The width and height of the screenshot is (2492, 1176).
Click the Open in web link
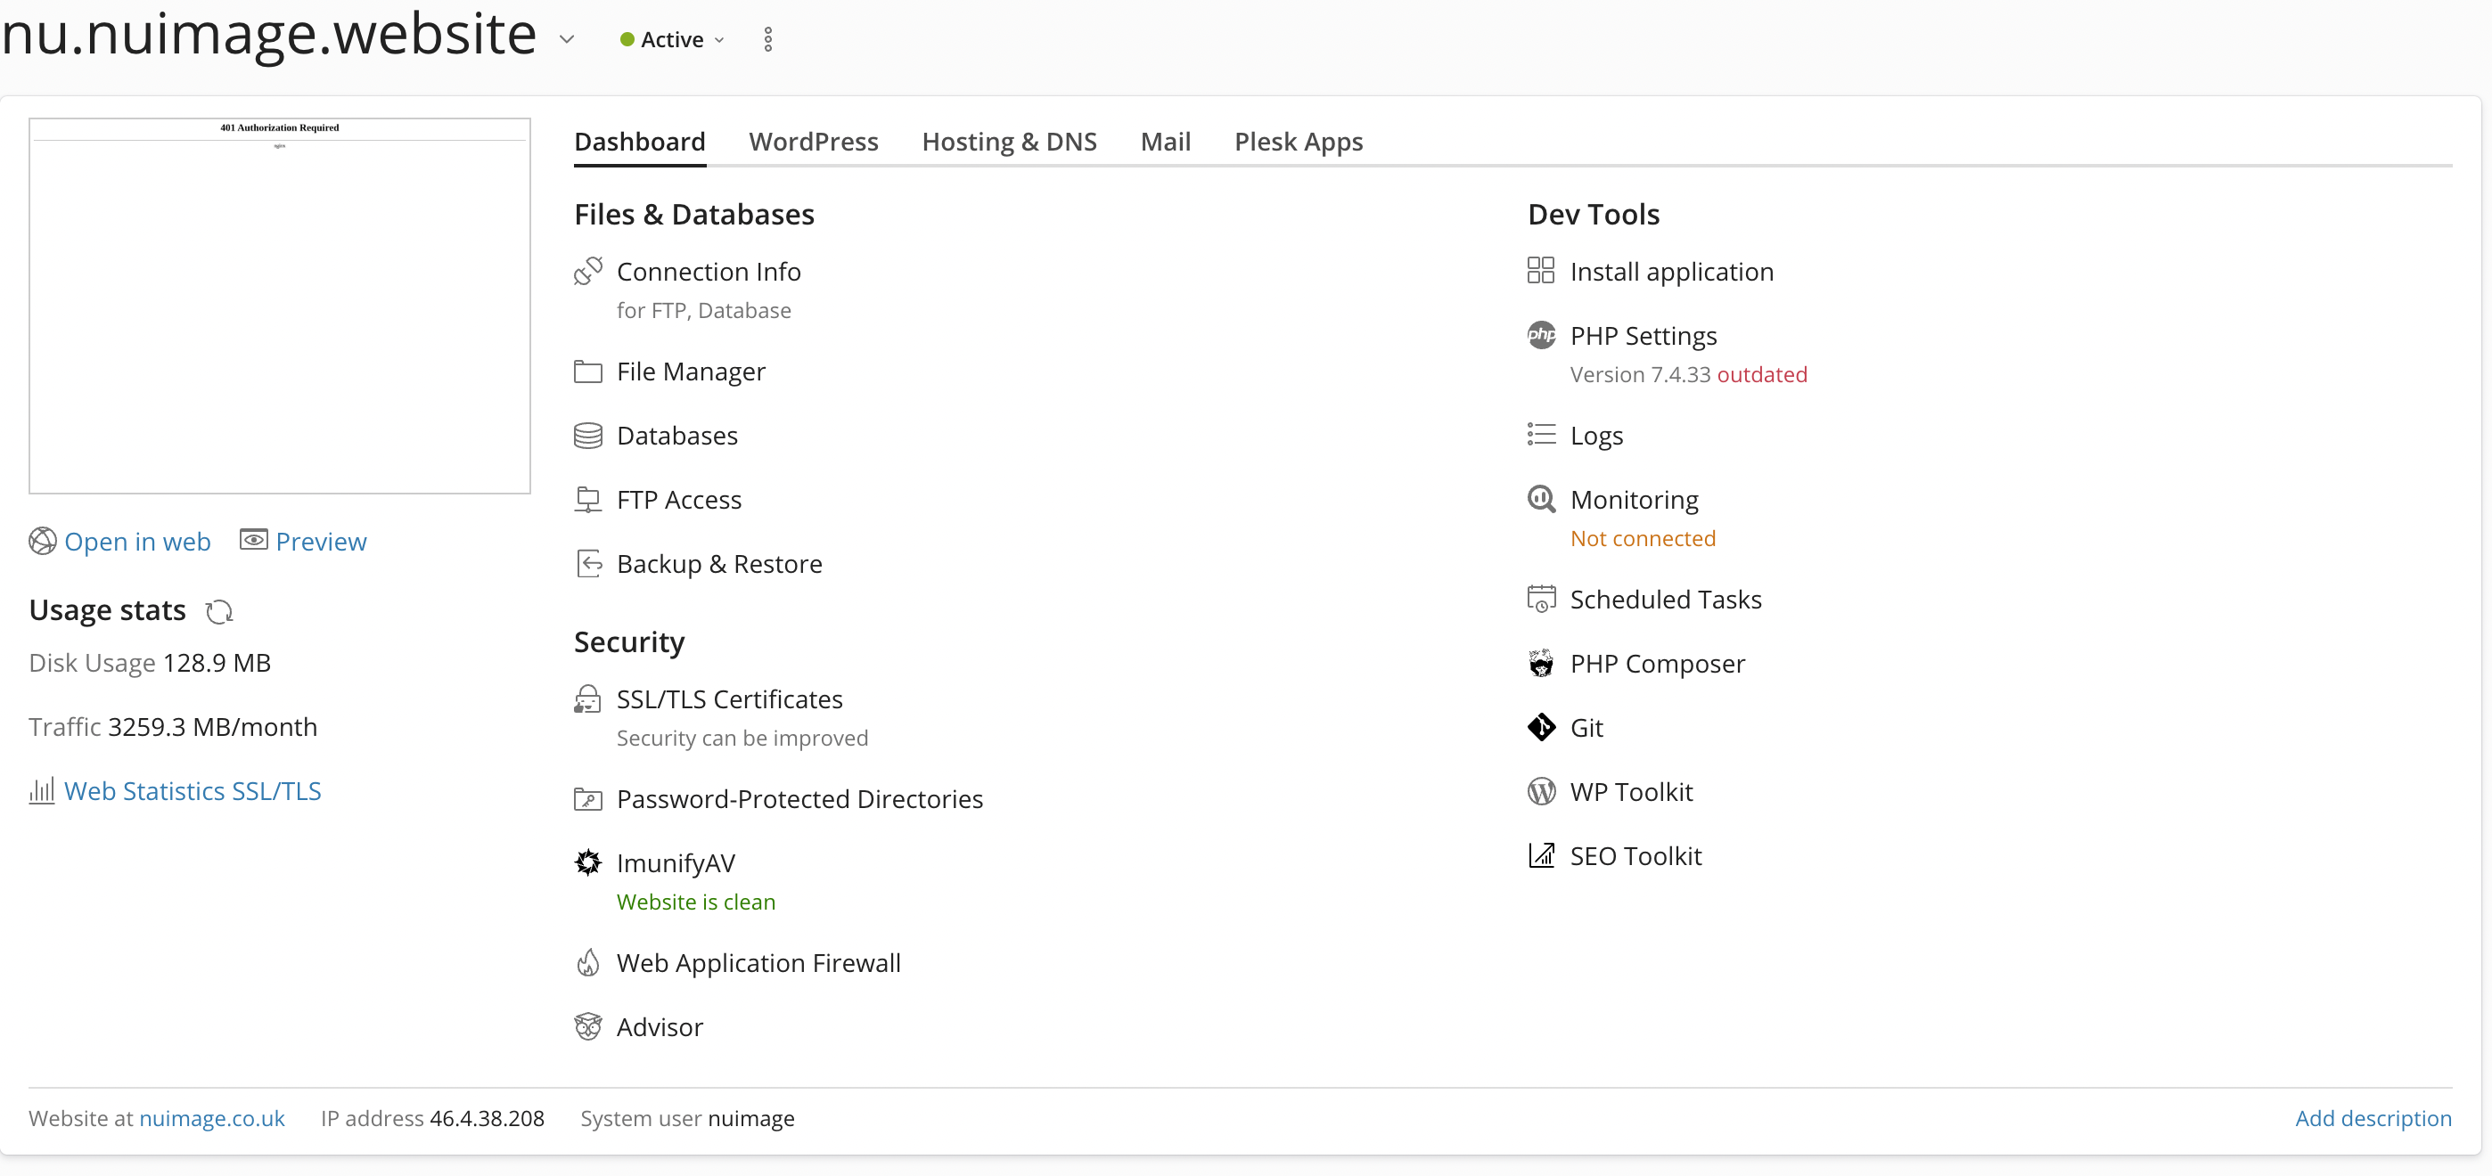tap(136, 542)
